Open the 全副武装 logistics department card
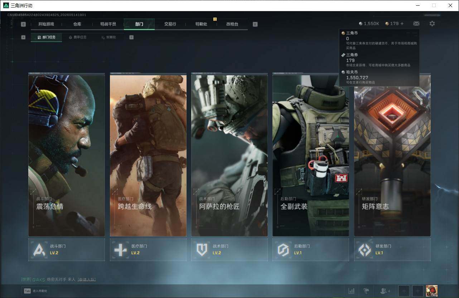Image resolution: width=459 pixels, height=298 pixels. [x=311, y=155]
